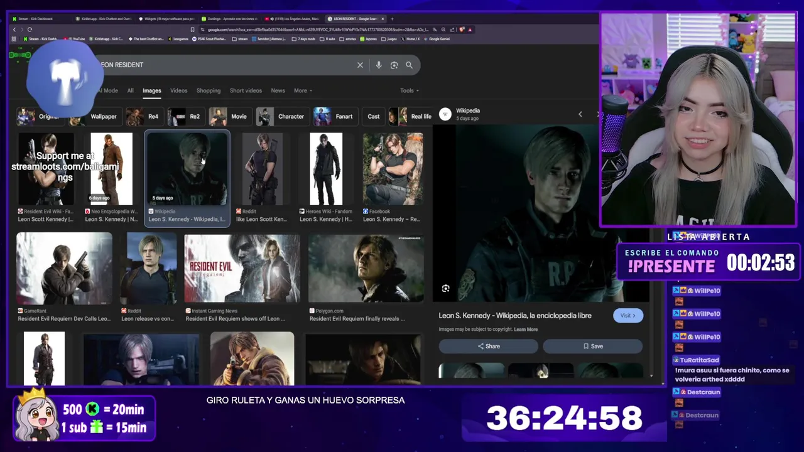This screenshot has width=804, height=452.
Task: Open the Facebook Leon S. Kennedy image result
Action: pos(393,169)
